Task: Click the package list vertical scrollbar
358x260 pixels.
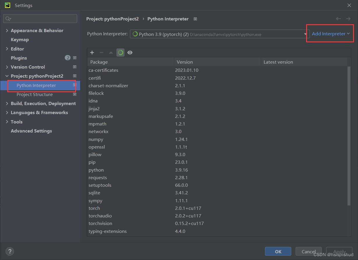Action: point(349,136)
